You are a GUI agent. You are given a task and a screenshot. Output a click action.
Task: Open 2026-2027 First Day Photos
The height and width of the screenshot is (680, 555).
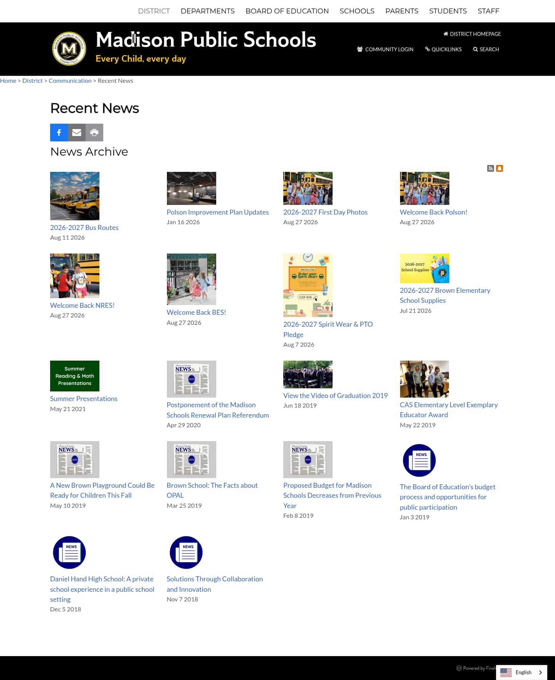click(325, 212)
